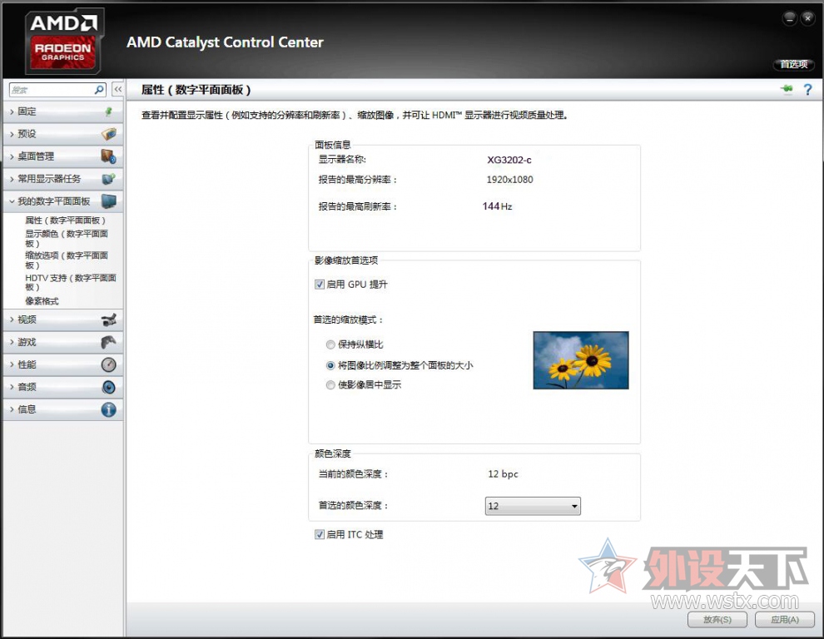The height and width of the screenshot is (639, 824).
Task: Click the desktop management icon beside 桌面管理
Action: point(109,156)
